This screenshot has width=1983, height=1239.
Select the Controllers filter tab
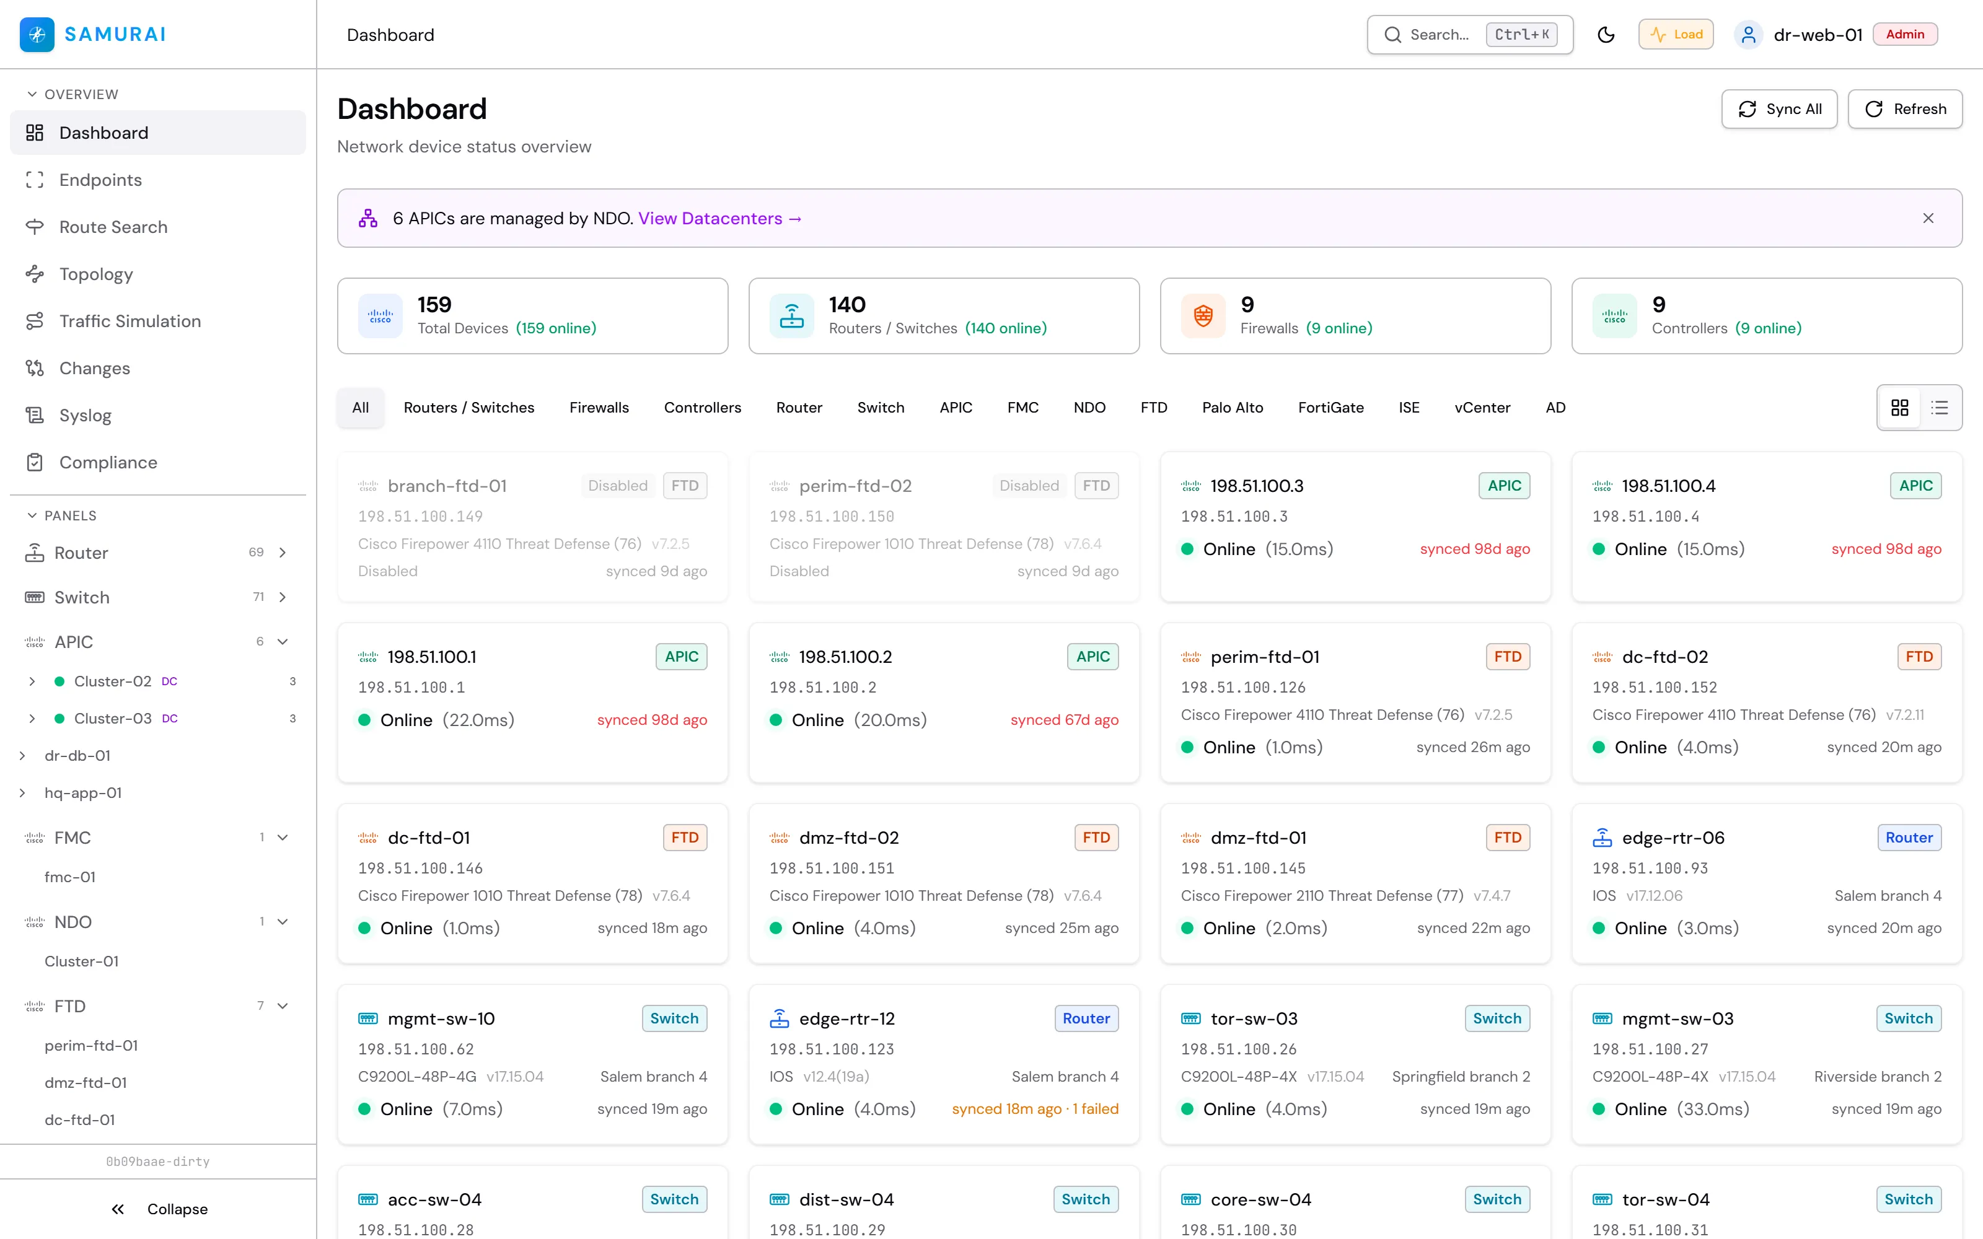pos(702,407)
